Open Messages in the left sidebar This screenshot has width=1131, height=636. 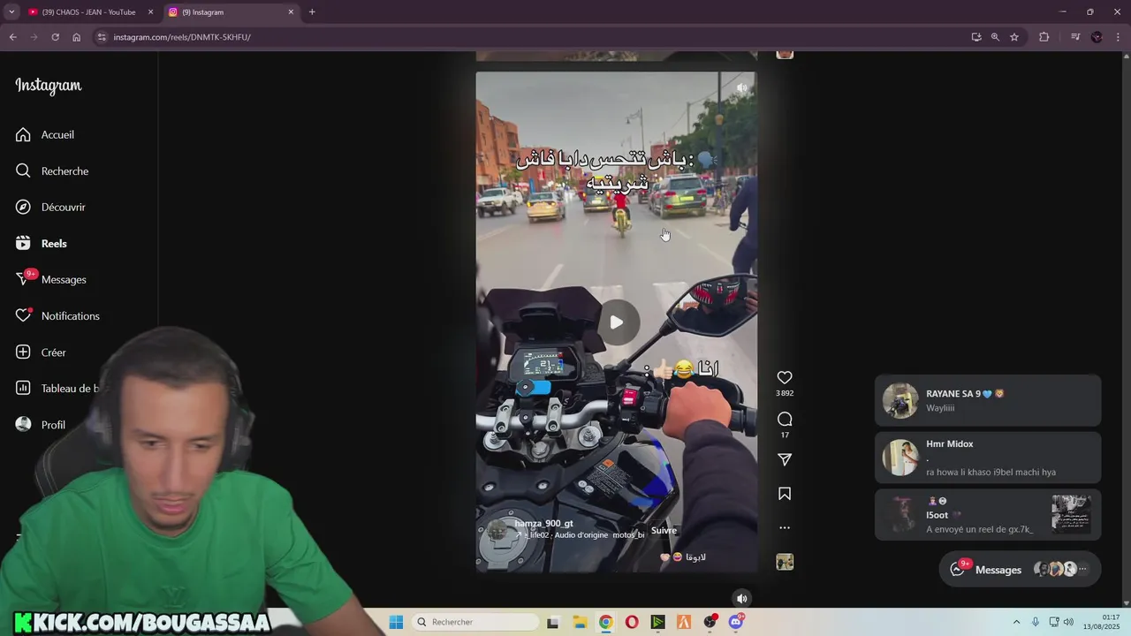point(64,279)
